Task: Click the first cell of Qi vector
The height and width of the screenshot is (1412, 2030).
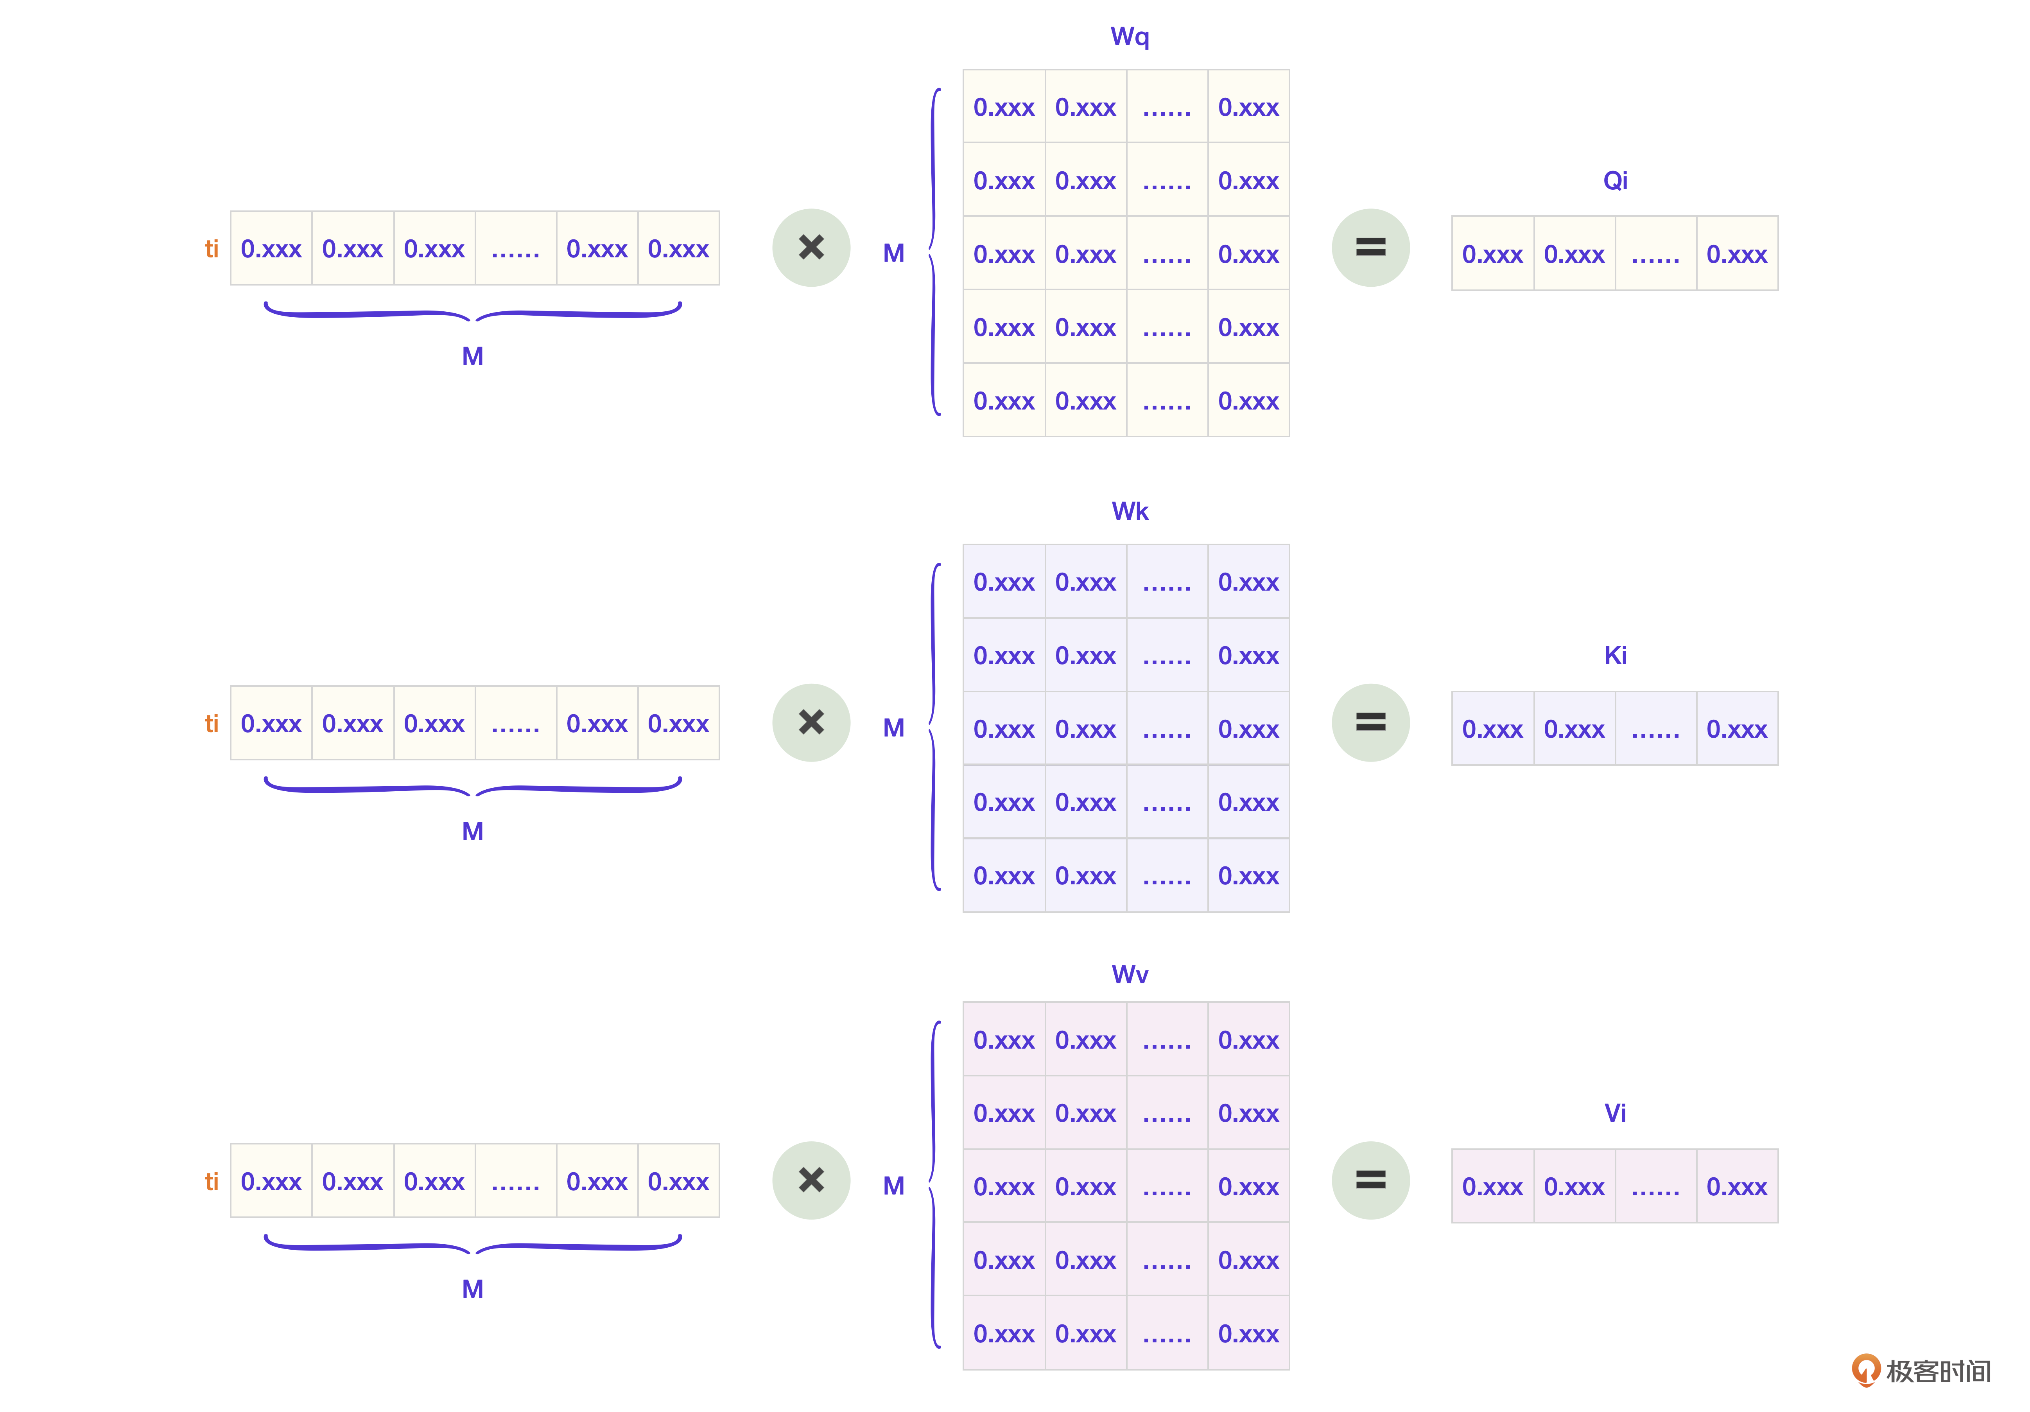Action: (1492, 254)
